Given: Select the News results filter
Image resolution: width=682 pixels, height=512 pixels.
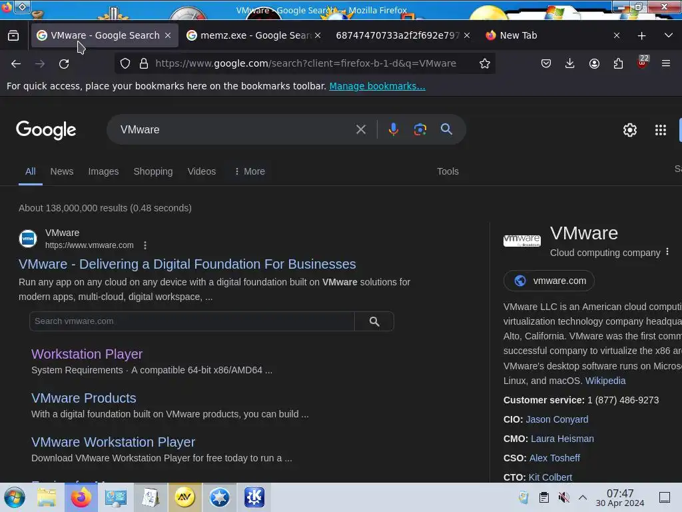Looking at the screenshot, I should pyautogui.click(x=62, y=171).
